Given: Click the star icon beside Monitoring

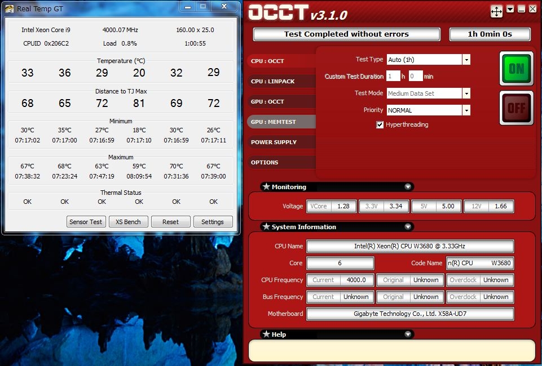Looking at the screenshot, I should coord(266,186).
